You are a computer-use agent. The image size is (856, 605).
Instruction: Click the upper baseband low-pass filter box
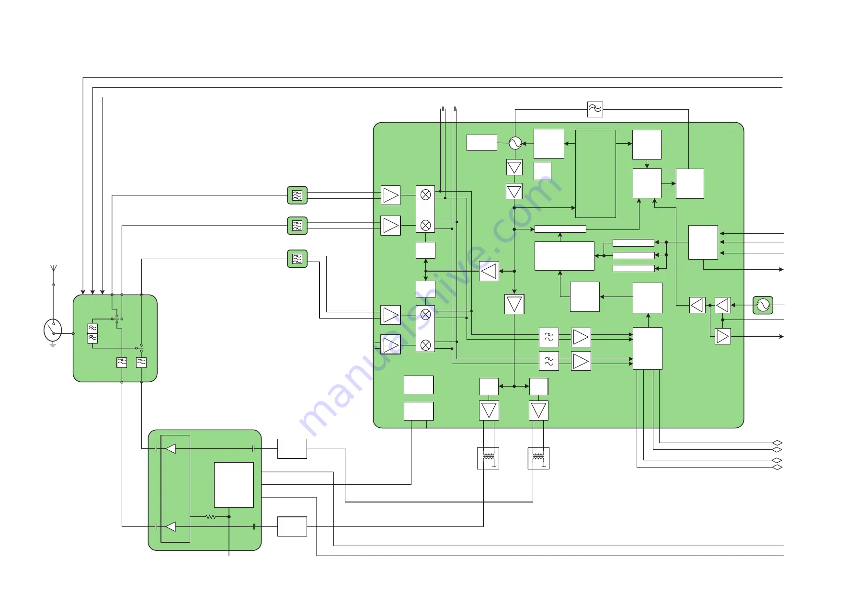click(549, 338)
